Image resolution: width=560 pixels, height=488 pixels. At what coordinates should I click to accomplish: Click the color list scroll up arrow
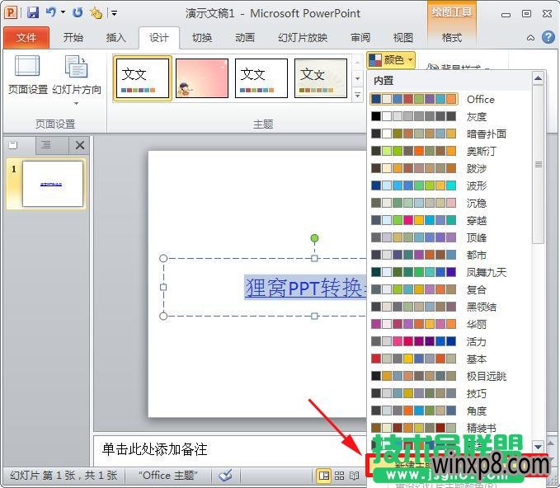click(x=539, y=77)
